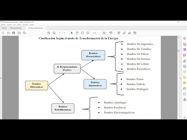187x140 pixels.
Task: Click the zoom out minus icon
Action: pyautogui.click(x=82, y=33)
